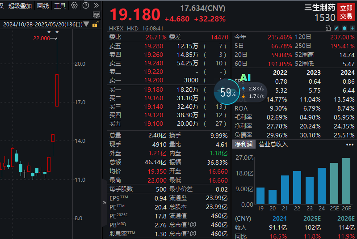Open the date range dropdown arrow
The height and width of the screenshot is (239, 357).
(87, 24)
